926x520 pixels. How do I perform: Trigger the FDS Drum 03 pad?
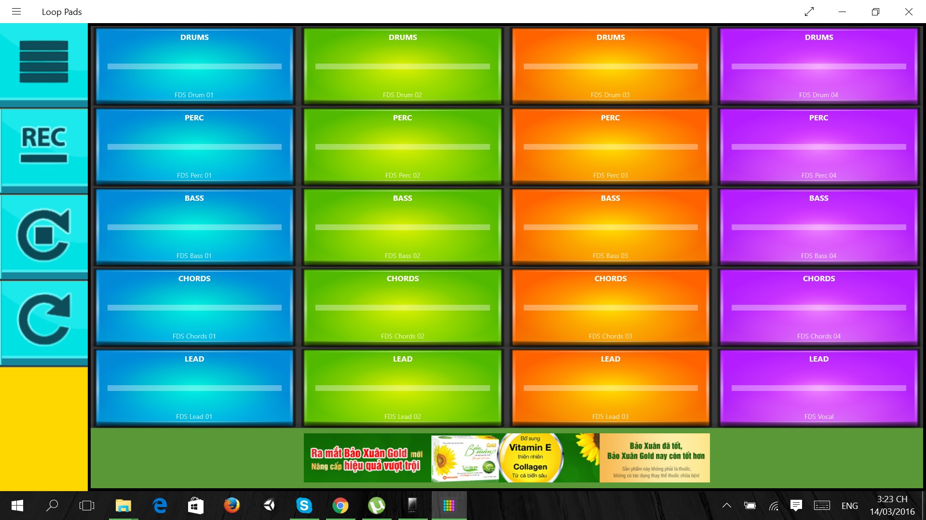coord(610,65)
